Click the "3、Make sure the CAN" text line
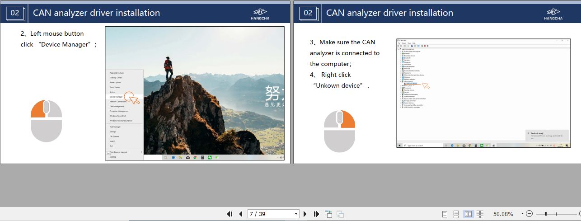Image resolution: width=581 pixels, height=221 pixels. pos(342,42)
